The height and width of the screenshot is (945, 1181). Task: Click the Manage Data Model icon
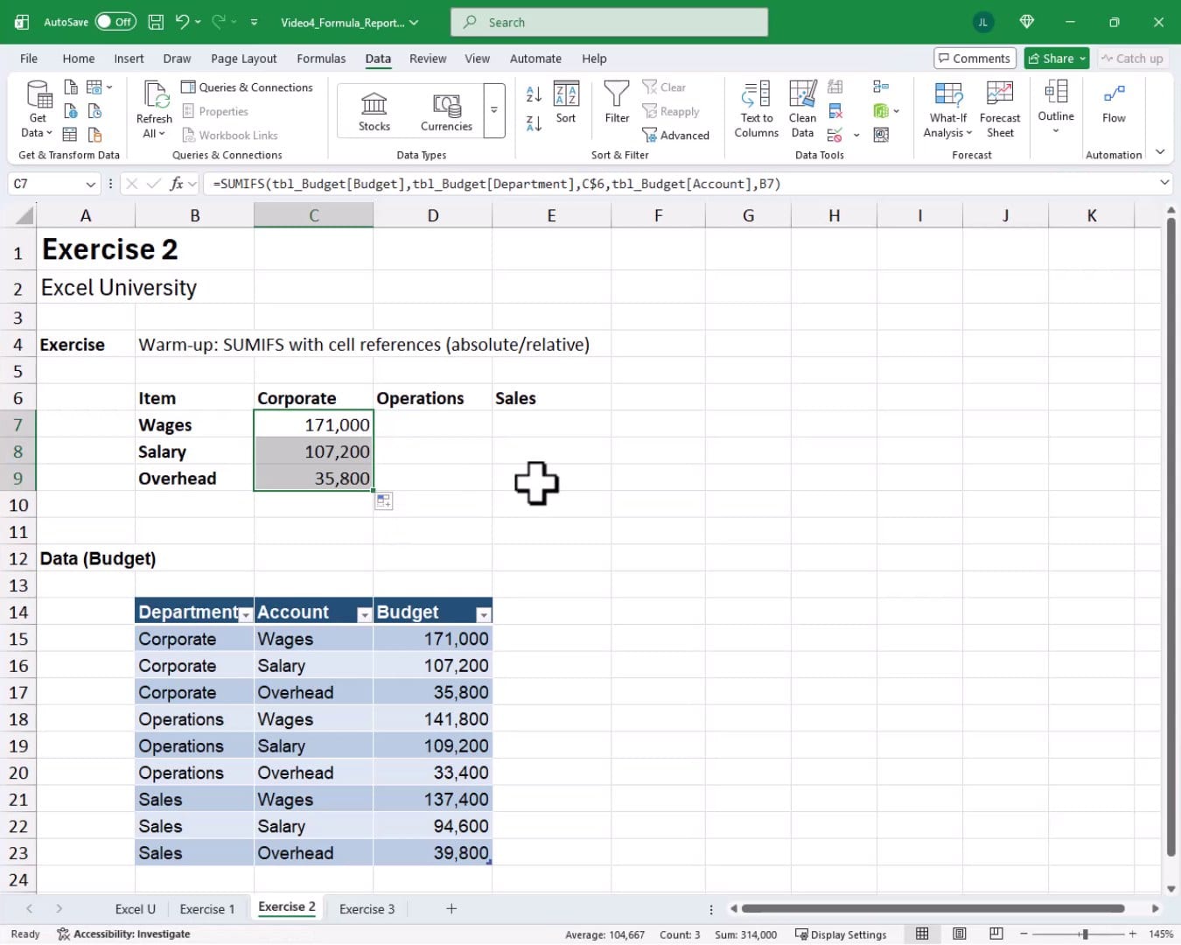[x=881, y=135]
